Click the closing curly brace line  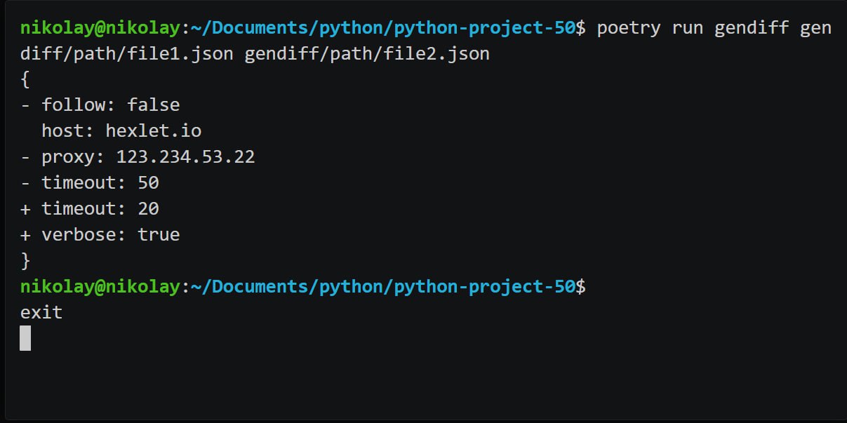[25, 261]
